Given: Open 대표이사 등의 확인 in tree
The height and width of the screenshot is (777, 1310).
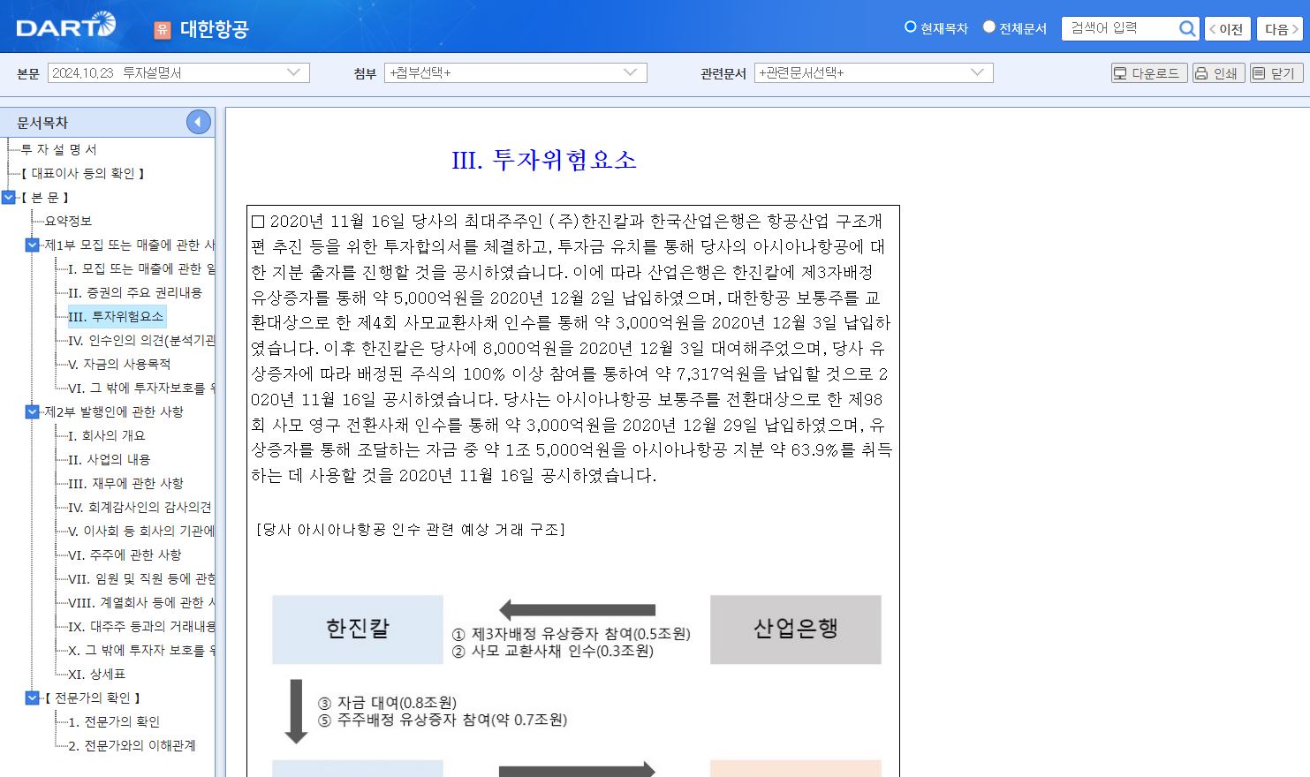Looking at the screenshot, I should tap(83, 173).
